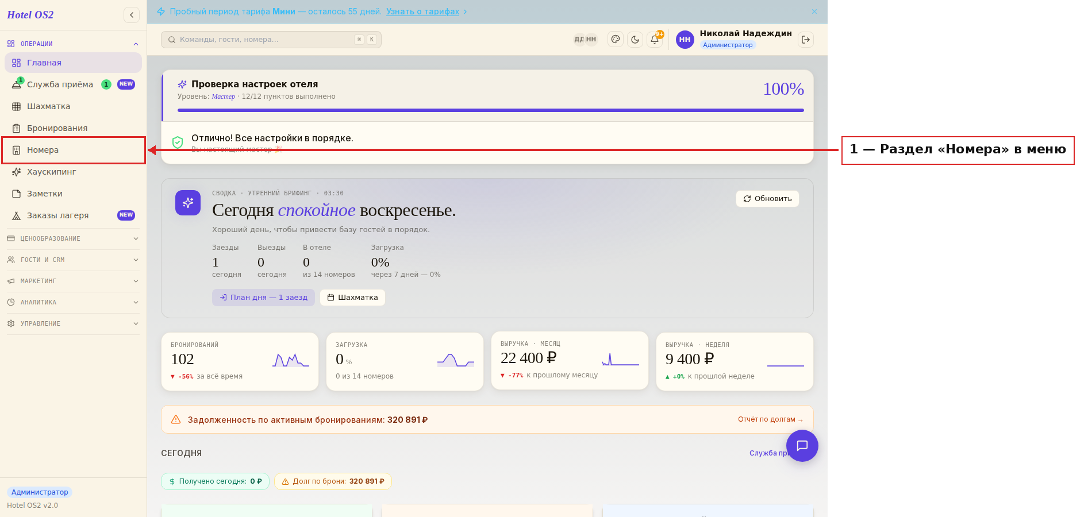Expand the Управление section
The image size is (1088, 517).
coord(73,323)
